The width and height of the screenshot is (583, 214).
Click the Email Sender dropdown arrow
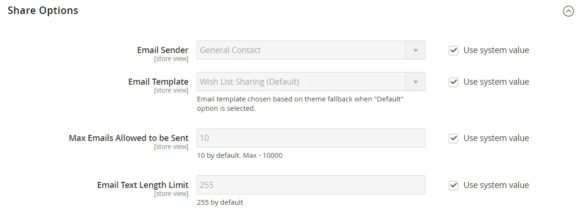click(x=416, y=50)
